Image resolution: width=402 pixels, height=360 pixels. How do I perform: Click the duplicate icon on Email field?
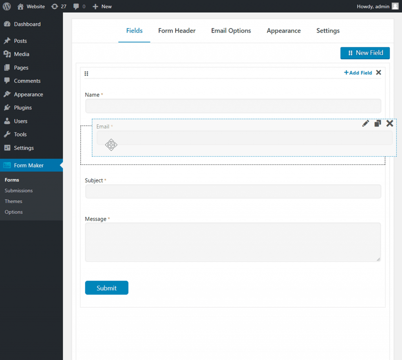click(x=378, y=123)
